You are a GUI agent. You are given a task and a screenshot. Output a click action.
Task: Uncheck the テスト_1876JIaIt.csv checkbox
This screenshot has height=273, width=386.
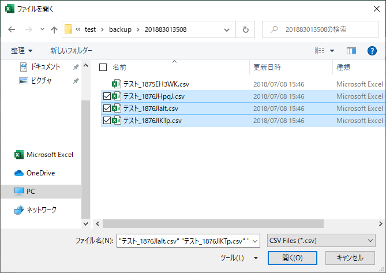(107, 108)
